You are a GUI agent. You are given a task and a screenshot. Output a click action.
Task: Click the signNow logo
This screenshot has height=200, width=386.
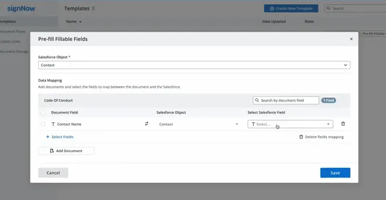[x=21, y=8]
